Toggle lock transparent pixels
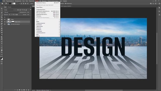The width and height of the screenshot is (161, 91). point(10,15)
